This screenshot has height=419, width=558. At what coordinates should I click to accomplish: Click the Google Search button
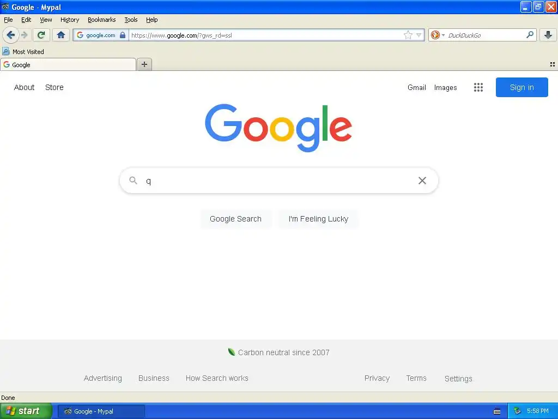(x=235, y=219)
